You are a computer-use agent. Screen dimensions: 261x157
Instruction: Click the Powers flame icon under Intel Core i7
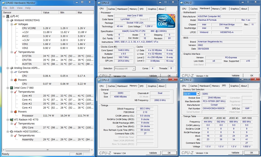[16, 112]
